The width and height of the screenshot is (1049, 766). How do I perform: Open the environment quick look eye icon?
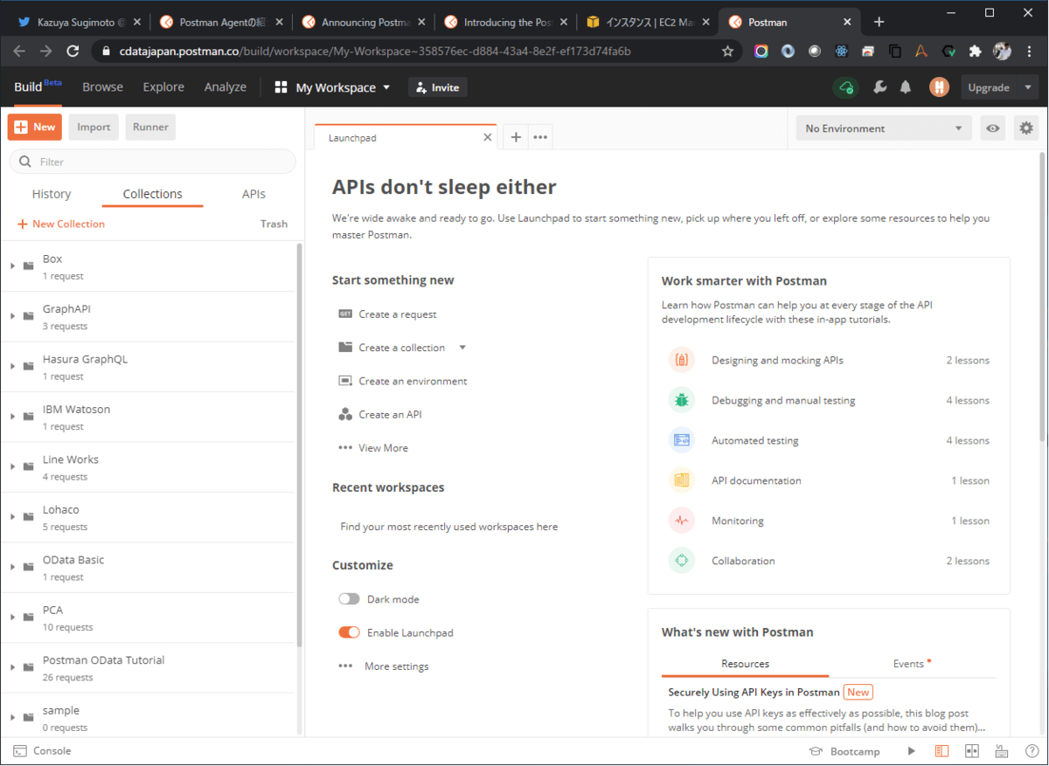tap(993, 128)
